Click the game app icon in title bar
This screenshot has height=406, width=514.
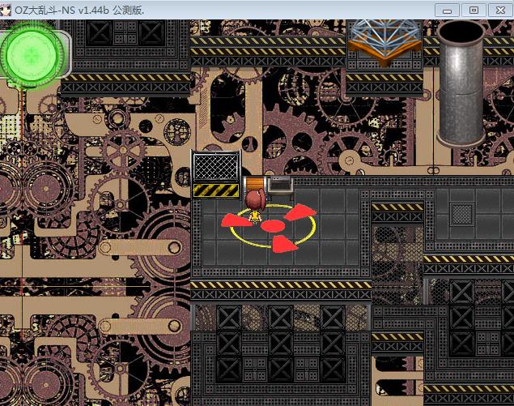click(x=6, y=11)
